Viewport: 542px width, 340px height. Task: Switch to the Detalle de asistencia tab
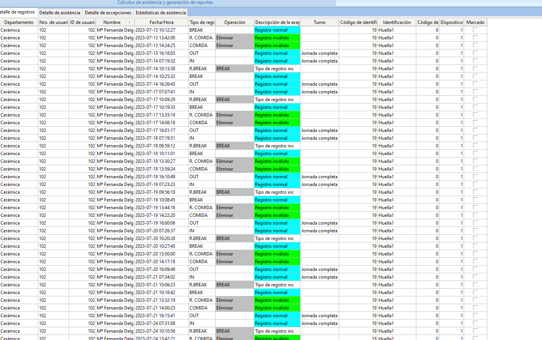(x=60, y=12)
